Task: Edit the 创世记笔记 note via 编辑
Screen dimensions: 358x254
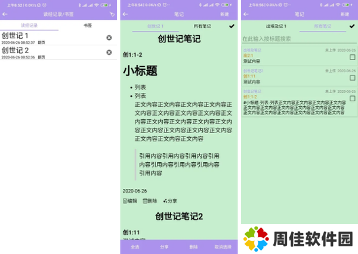Action: 130,201
